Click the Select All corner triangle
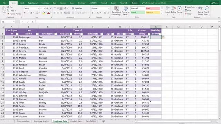This screenshot has width=221, height=124. (3, 27)
